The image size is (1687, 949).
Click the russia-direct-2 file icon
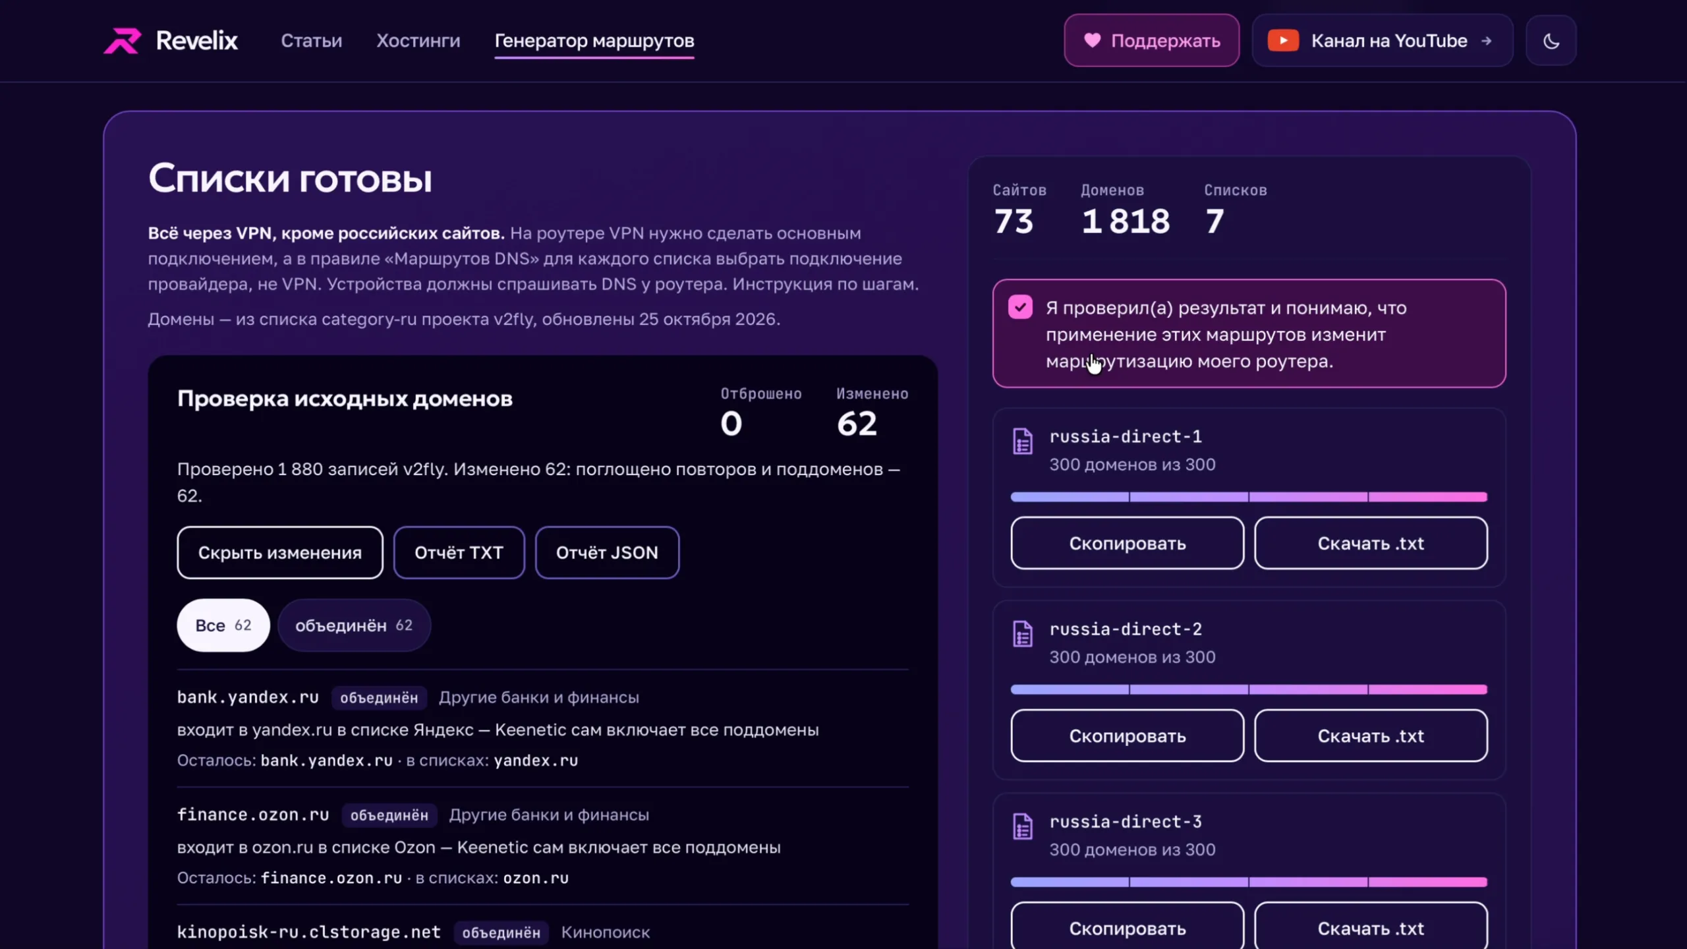1023,634
